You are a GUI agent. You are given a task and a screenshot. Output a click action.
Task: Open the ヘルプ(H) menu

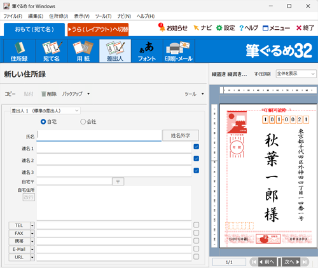pos(146,16)
